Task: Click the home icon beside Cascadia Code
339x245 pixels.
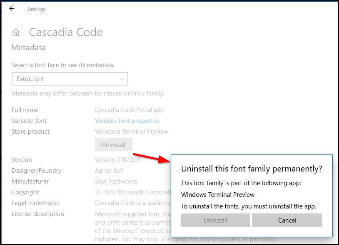Action: (x=16, y=32)
